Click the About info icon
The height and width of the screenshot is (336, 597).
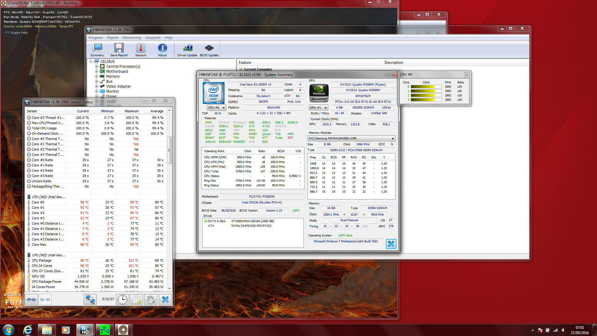point(162,50)
